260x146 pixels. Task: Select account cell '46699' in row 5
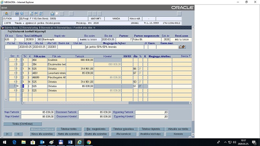pos(40,77)
